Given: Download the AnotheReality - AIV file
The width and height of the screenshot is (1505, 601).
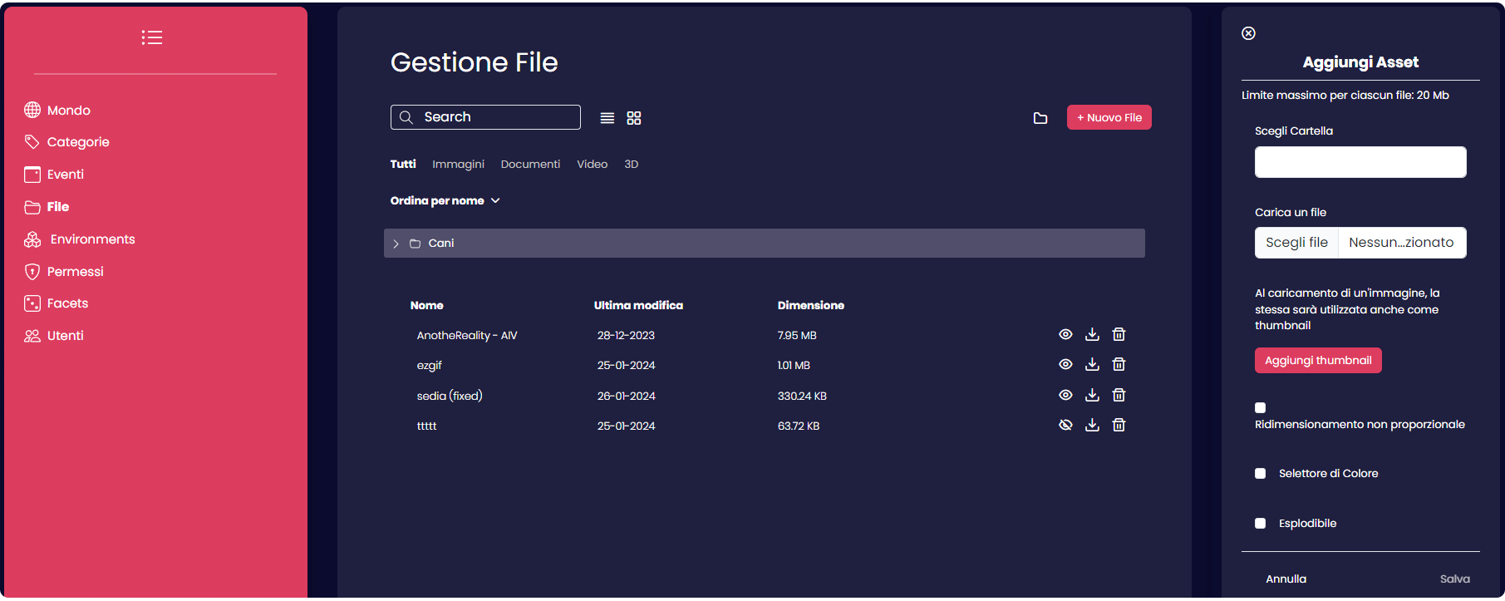Looking at the screenshot, I should (1092, 334).
